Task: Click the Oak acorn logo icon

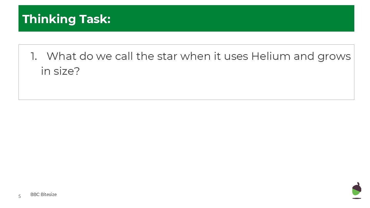Action: coord(356,190)
